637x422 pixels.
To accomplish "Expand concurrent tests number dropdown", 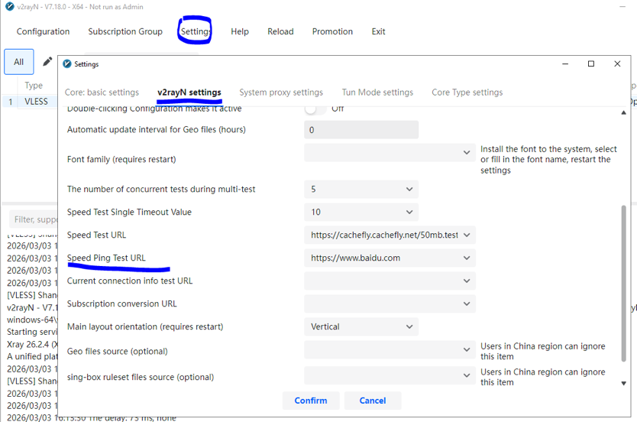I will point(409,189).
